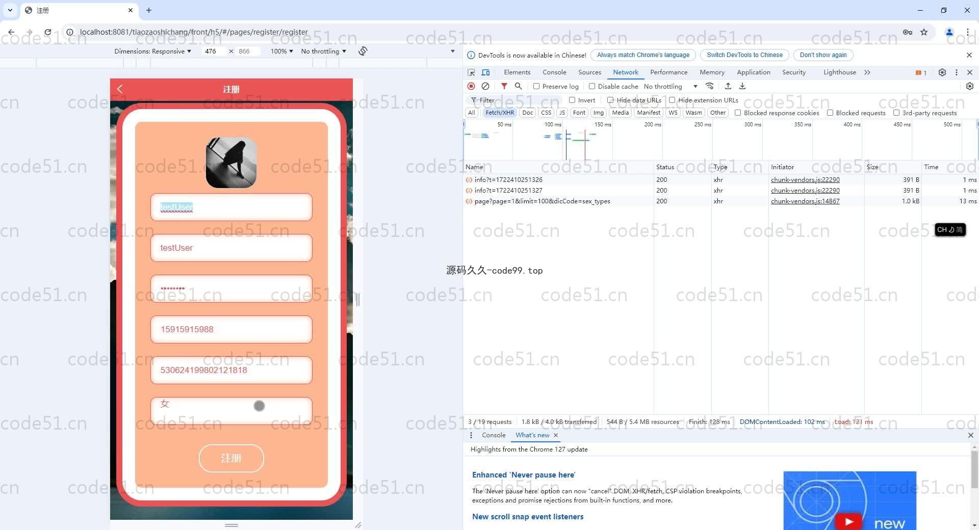This screenshot has height=530, width=979.
Task: Select the Fetch/XHR filter type
Action: point(500,113)
